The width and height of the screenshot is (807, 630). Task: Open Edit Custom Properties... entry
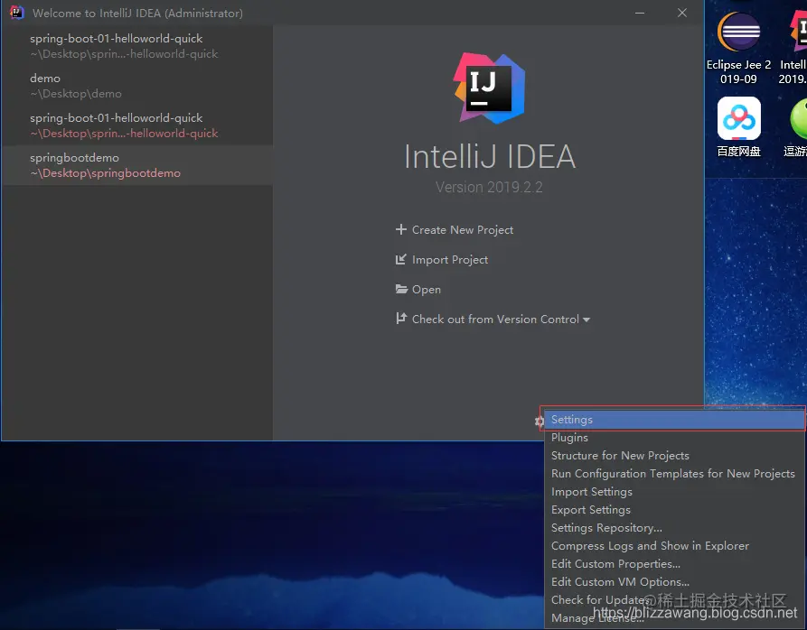coord(674,563)
